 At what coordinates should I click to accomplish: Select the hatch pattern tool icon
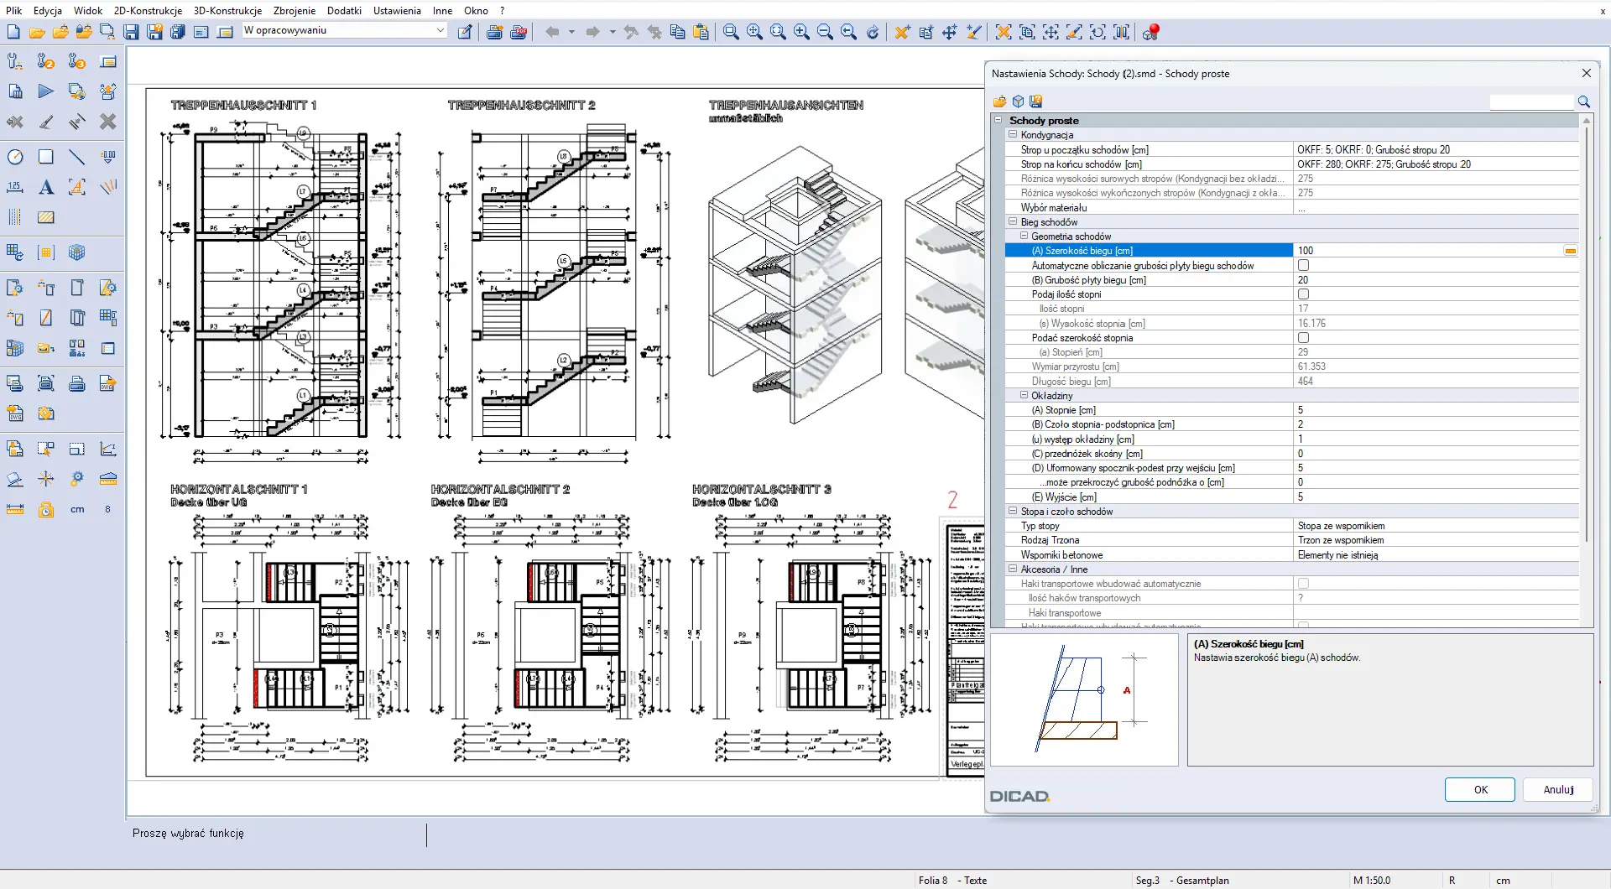click(46, 217)
